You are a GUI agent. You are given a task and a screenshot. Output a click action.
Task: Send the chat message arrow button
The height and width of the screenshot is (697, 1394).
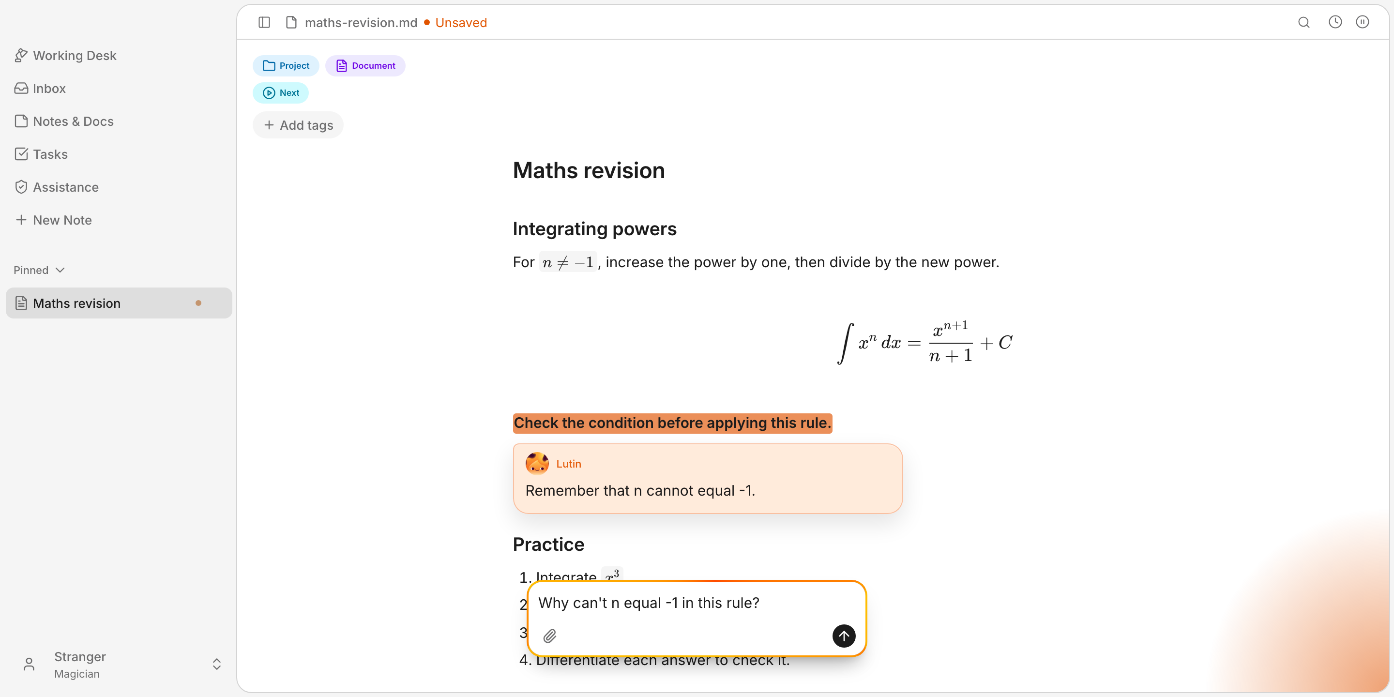tap(844, 636)
